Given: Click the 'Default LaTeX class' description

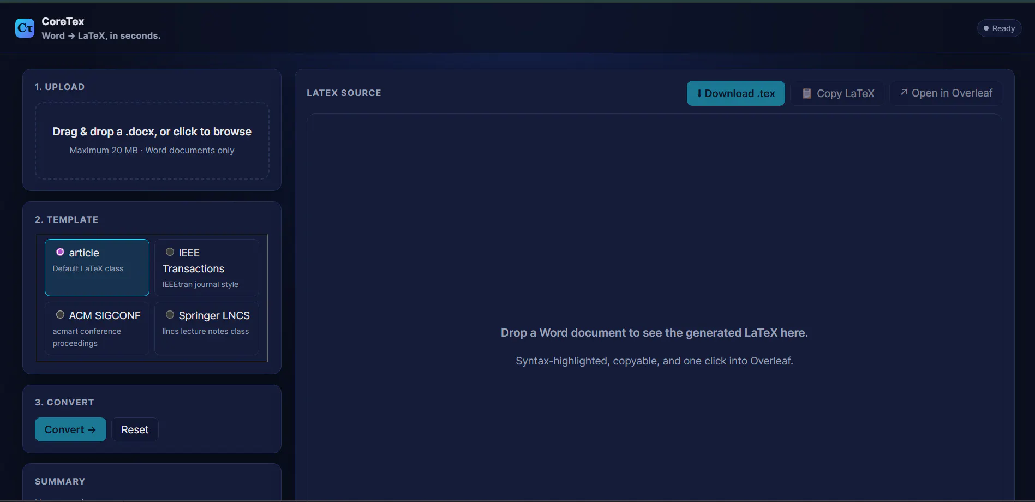Looking at the screenshot, I should coord(88,268).
